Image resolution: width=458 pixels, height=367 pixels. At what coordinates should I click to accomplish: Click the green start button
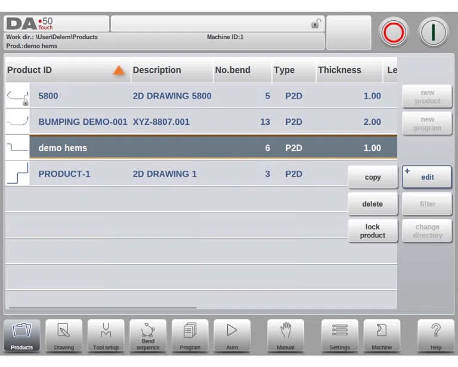[x=434, y=32]
